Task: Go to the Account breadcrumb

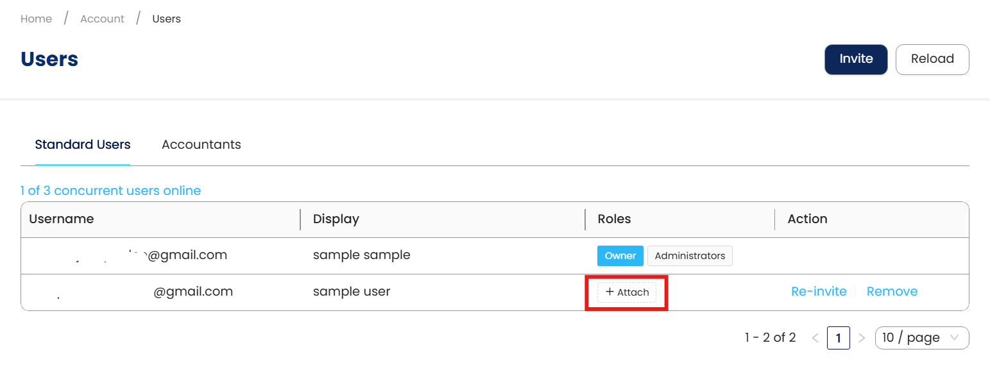Action: point(102,19)
